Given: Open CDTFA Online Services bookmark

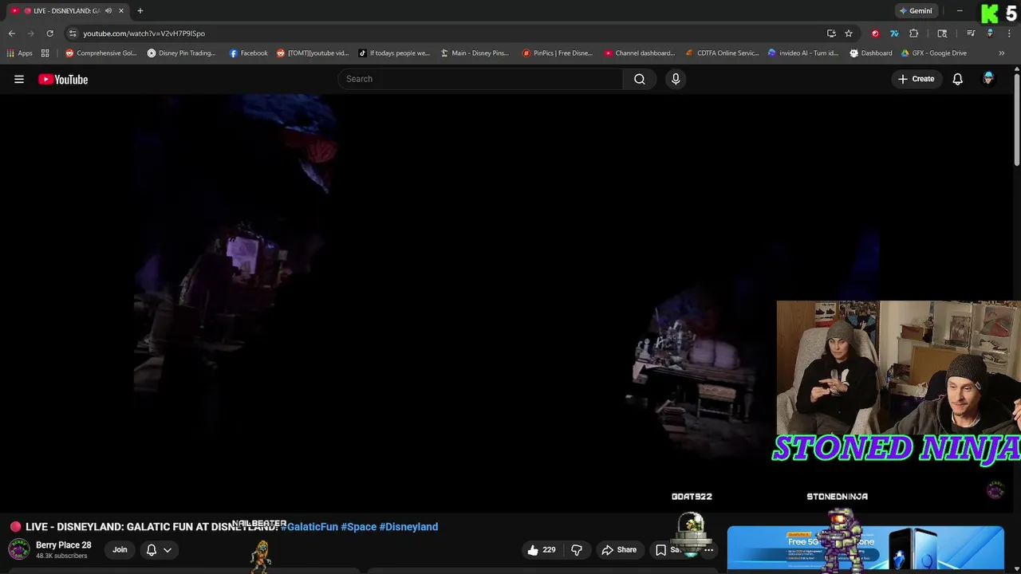Looking at the screenshot, I should click(722, 53).
